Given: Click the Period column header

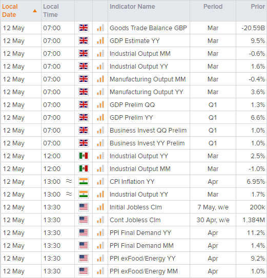Looking at the screenshot, I should coord(213,7).
